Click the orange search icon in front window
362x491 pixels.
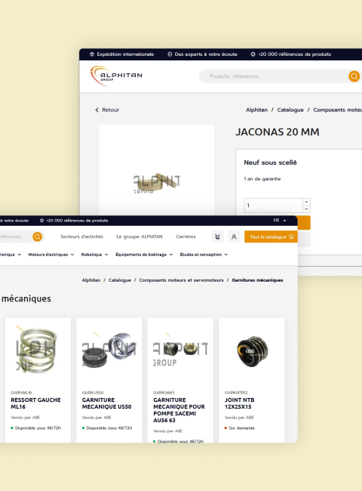(37, 236)
